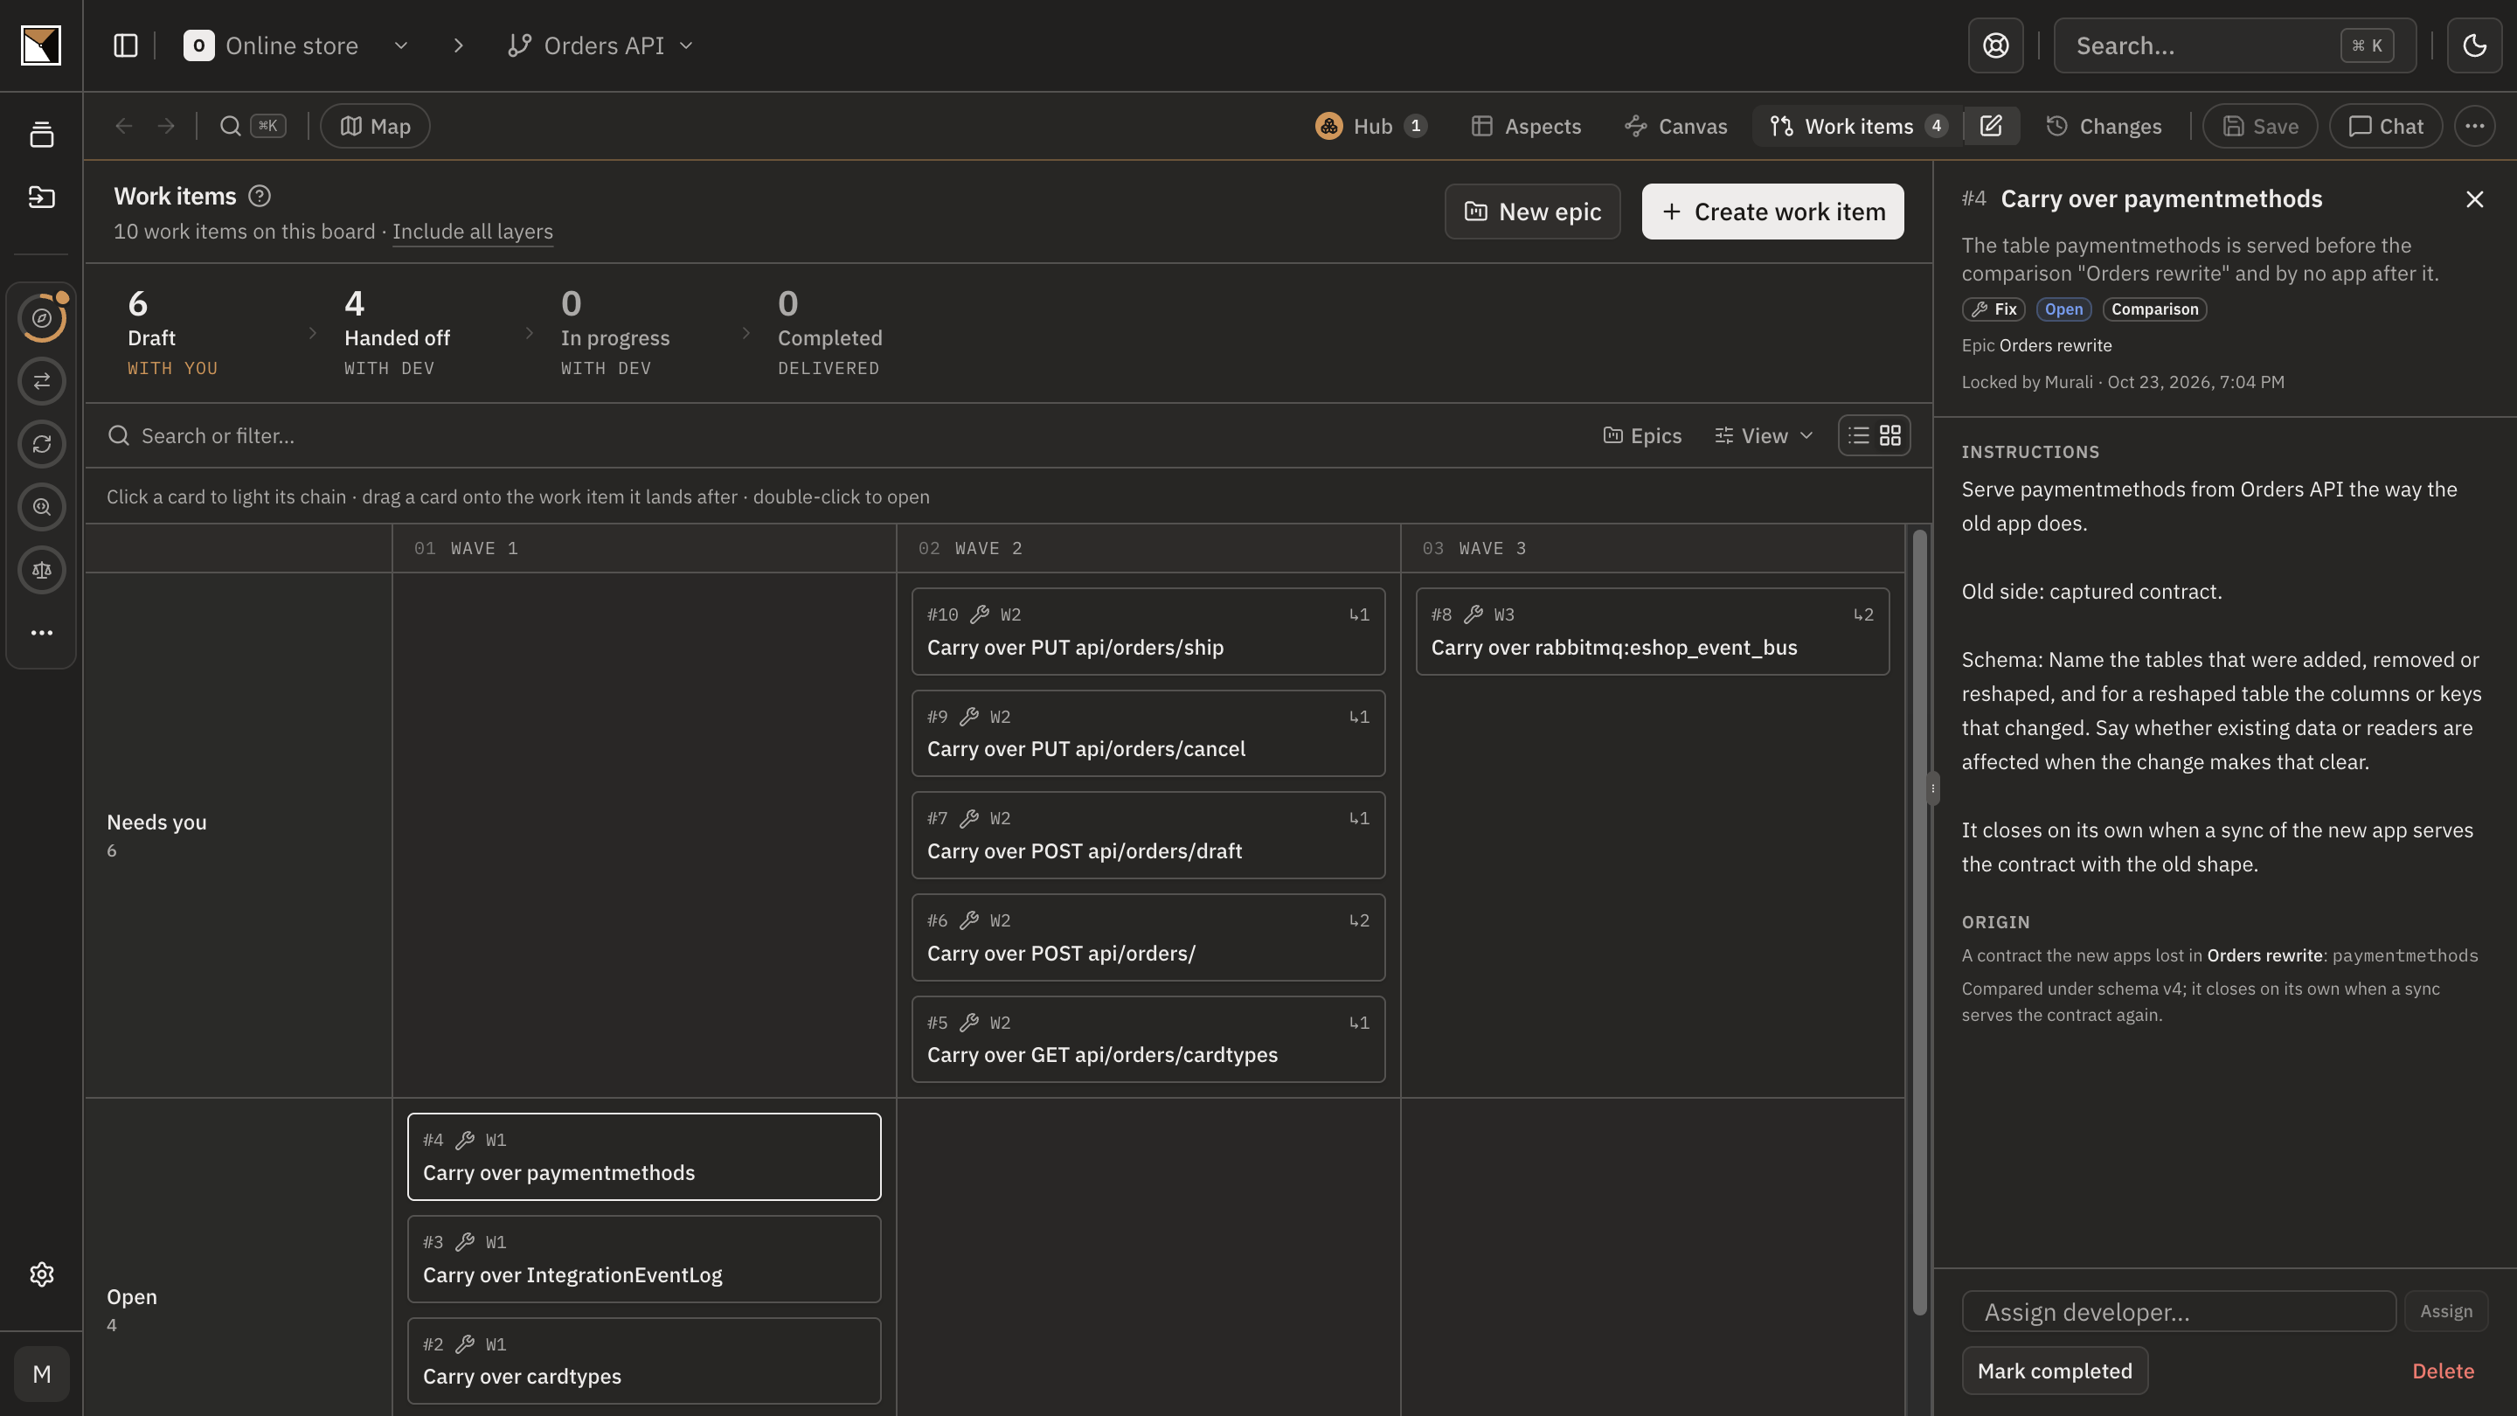Open the toolbar overflow dots menu
2517x1416 pixels.
(x=2474, y=126)
